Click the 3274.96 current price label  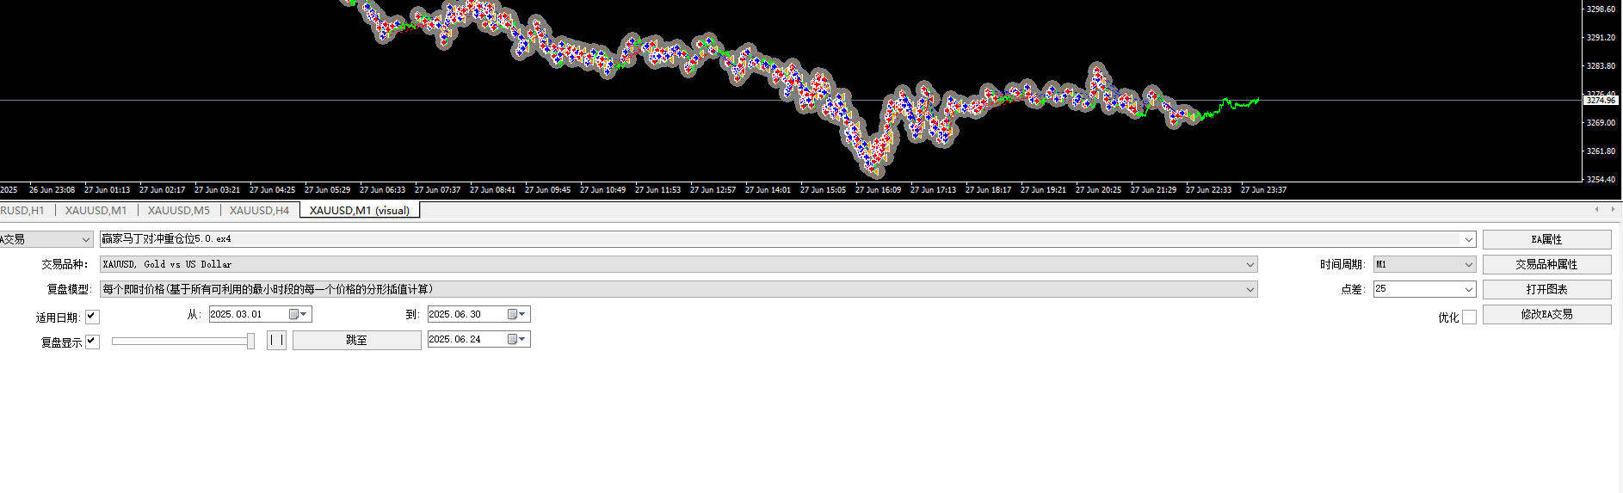pyautogui.click(x=1601, y=101)
